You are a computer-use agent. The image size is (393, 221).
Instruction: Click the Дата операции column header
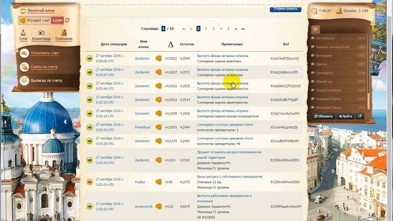pos(114,44)
